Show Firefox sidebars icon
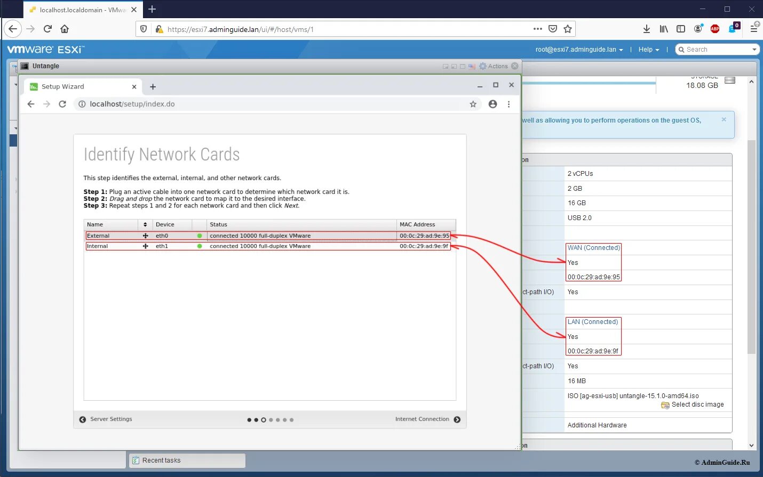Viewport: 763px width, 477px height. pos(681,29)
